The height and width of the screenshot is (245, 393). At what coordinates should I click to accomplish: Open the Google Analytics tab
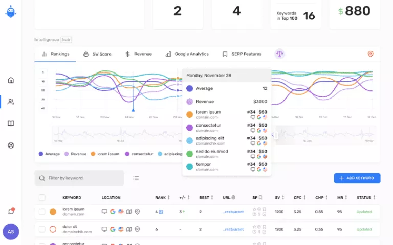(187, 54)
